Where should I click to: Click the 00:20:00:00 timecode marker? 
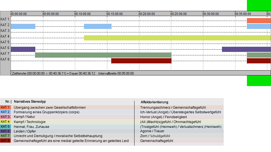147,14
